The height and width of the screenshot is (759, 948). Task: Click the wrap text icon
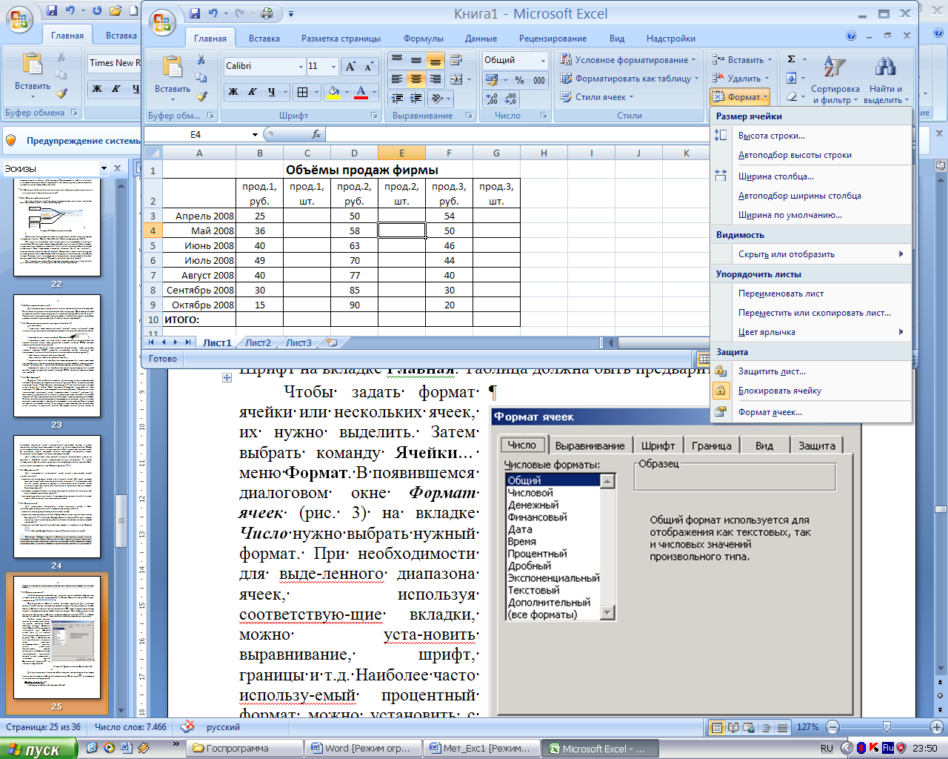click(x=456, y=60)
